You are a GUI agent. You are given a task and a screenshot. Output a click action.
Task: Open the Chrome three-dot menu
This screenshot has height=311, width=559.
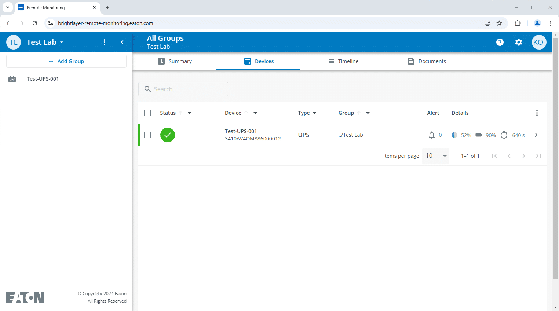pos(551,23)
